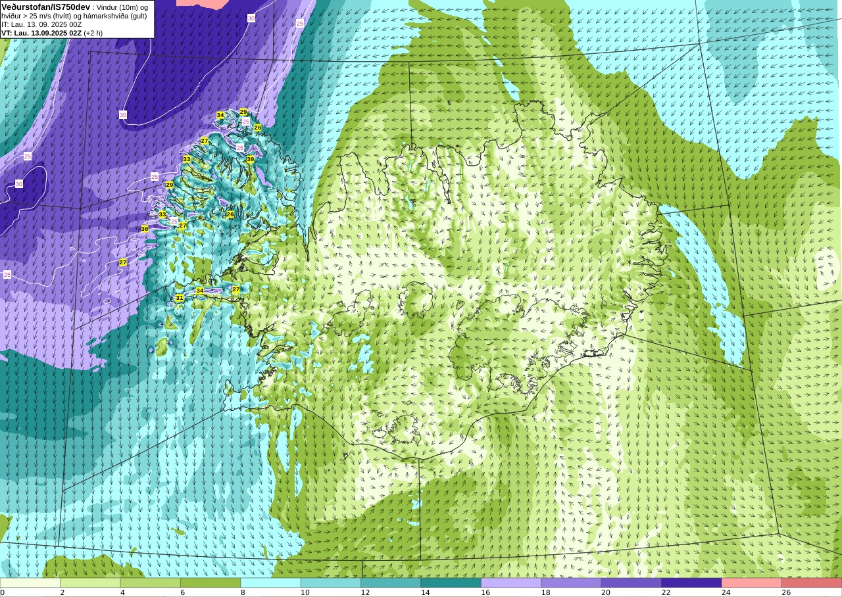Click the 22–24 m/s dark indigo legend swatch
Image resolution: width=842 pixels, height=597 pixels.
tap(691, 583)
